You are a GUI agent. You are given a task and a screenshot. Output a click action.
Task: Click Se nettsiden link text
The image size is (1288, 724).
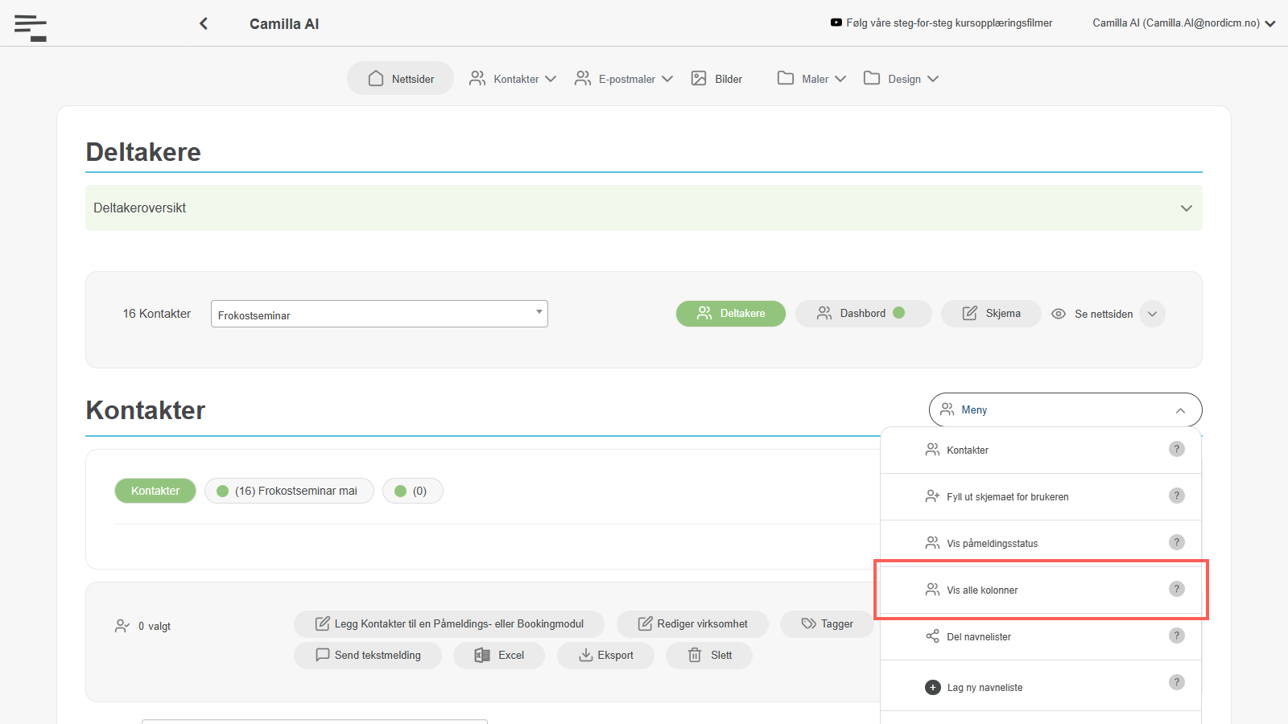pos(1104,314)
